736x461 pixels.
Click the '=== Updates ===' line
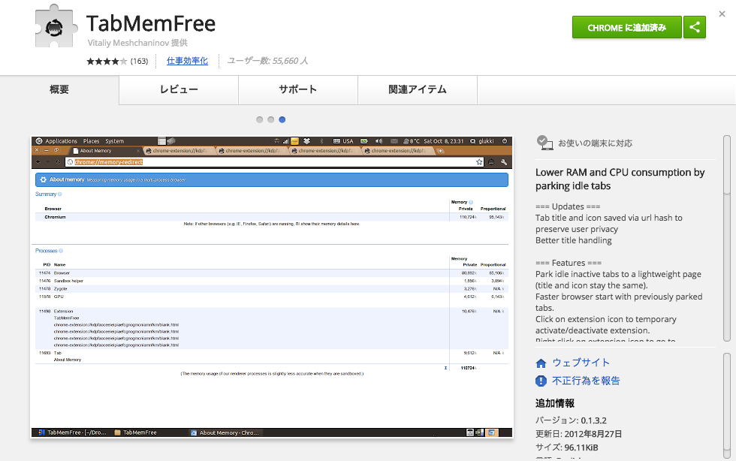pos(568,206)
